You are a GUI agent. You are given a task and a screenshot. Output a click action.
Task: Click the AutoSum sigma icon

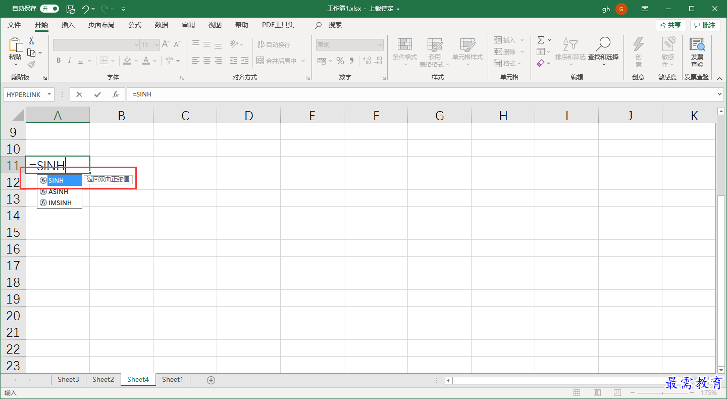(541, 40)
